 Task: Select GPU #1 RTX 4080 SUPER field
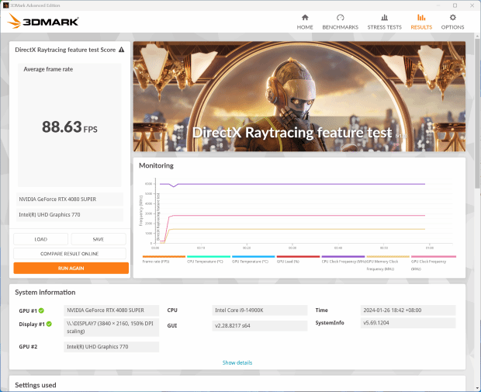click(112, 310)
